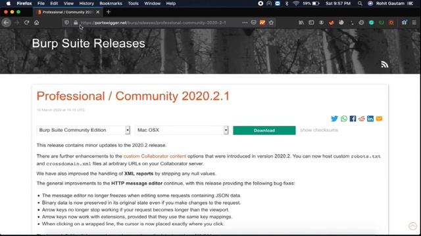Share the release on Twitter
The height and width of the screenshot is (236, 421).
[334, 119]
